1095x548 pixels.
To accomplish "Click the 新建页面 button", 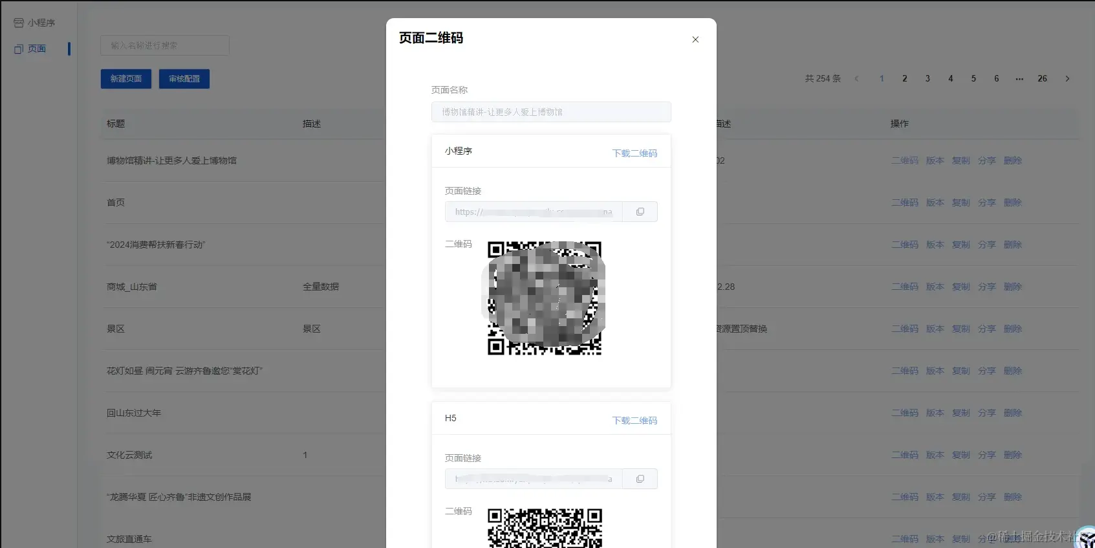I will (x=126, y=78).
